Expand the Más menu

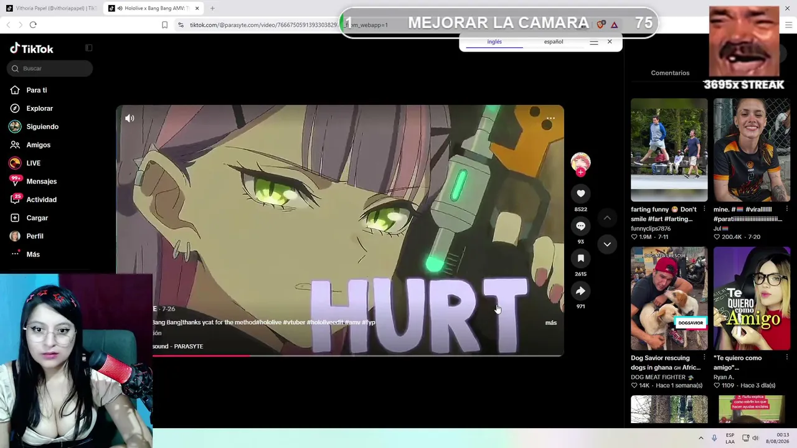pyautogui.click(x=33, y=254)
